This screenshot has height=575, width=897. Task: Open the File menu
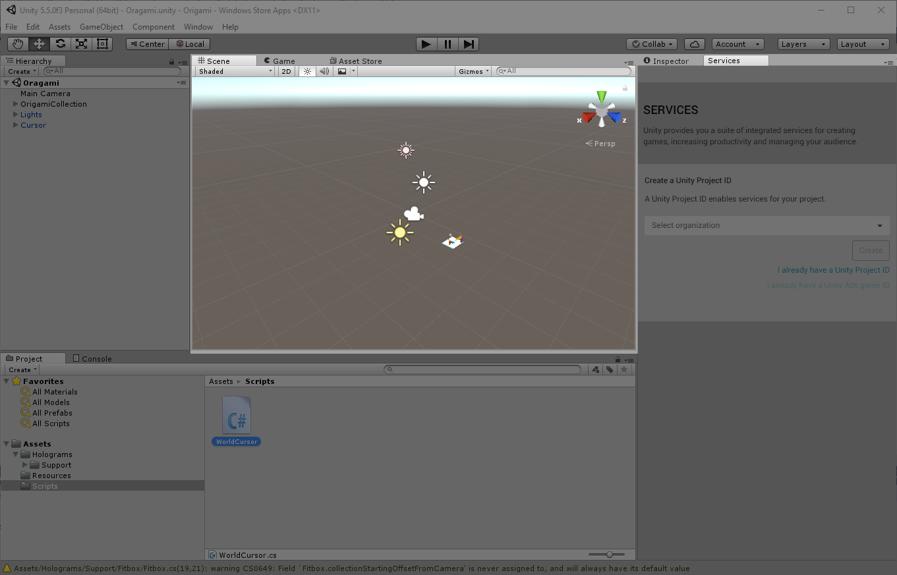tap(11, 27)
